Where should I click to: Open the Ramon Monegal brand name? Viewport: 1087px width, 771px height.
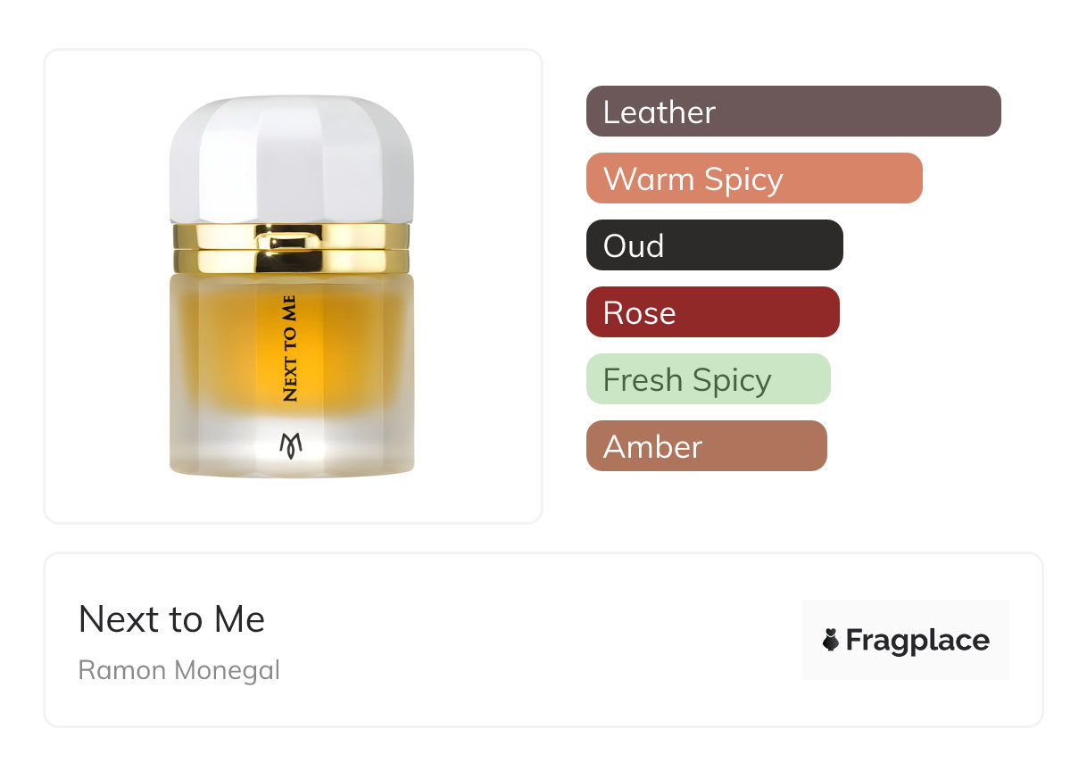click(x=179, y=670)
